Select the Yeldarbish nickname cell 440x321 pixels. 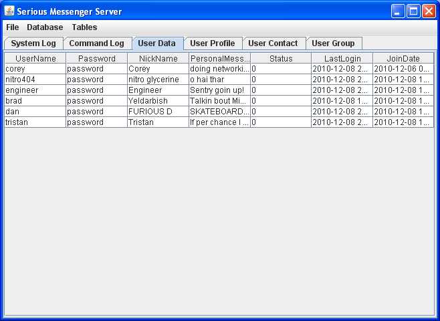point(158,101)
